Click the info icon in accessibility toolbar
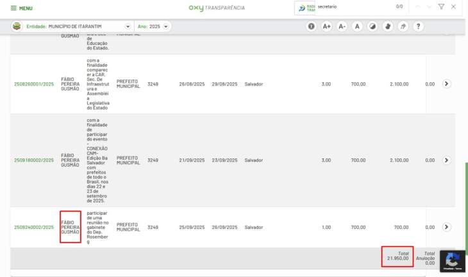Image resolution: width=468 pixels, height=277 pixels. 311,26
